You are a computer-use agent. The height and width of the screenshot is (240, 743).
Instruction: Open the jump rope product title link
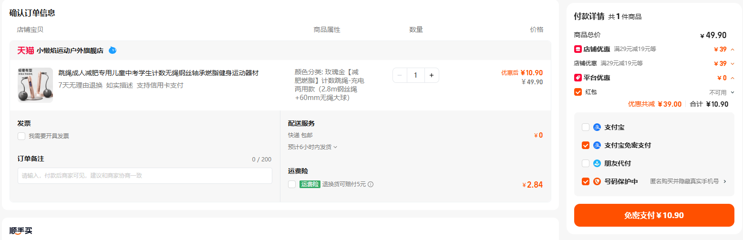[158, 73]
